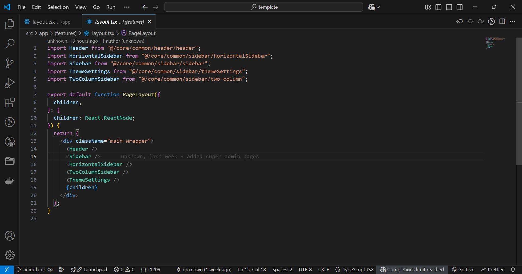Expand the hidden menu items ellipsis
This screenshot has height=274, width=522.
pos(126,7)
